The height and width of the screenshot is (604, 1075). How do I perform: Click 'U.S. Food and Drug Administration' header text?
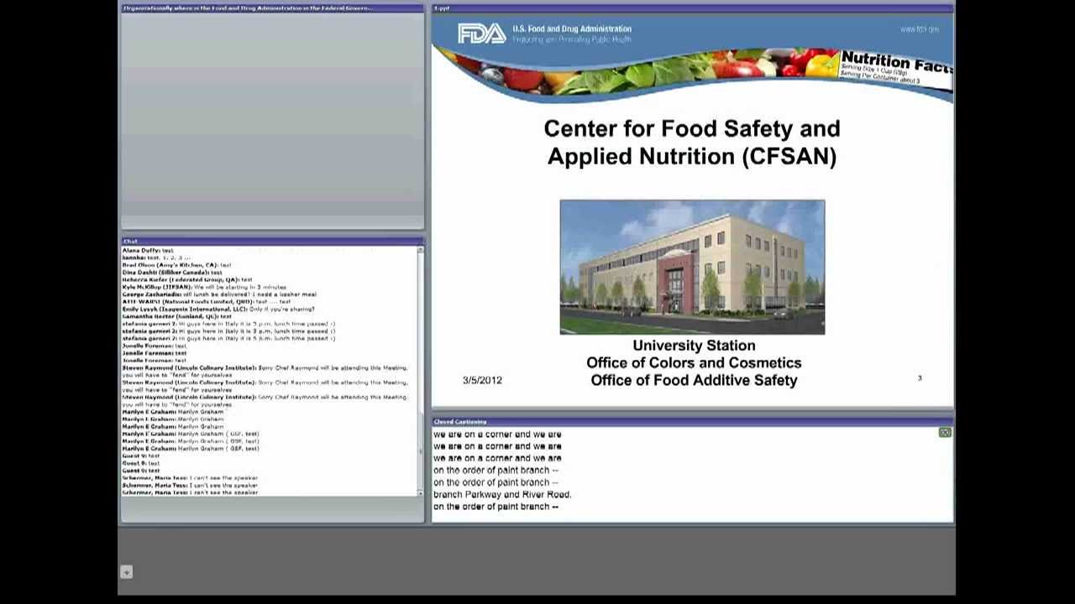[x=572, y=29]
